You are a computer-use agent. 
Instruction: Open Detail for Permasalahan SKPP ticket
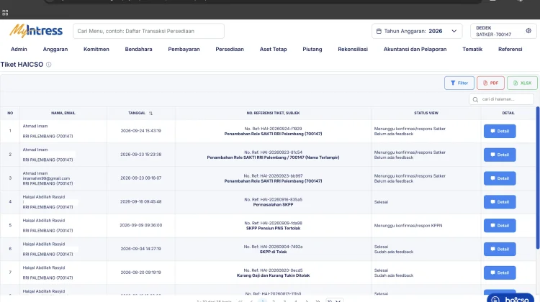500,202
